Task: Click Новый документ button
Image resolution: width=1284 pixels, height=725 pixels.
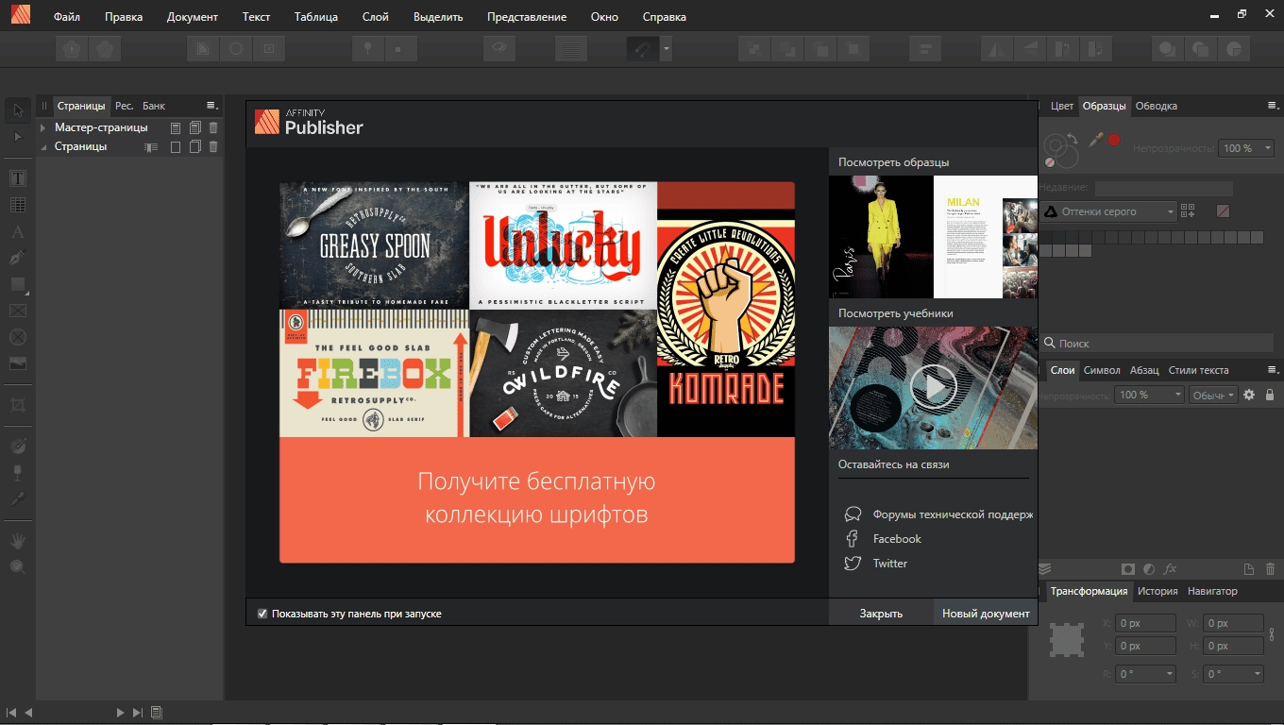Action: (986, 614)
